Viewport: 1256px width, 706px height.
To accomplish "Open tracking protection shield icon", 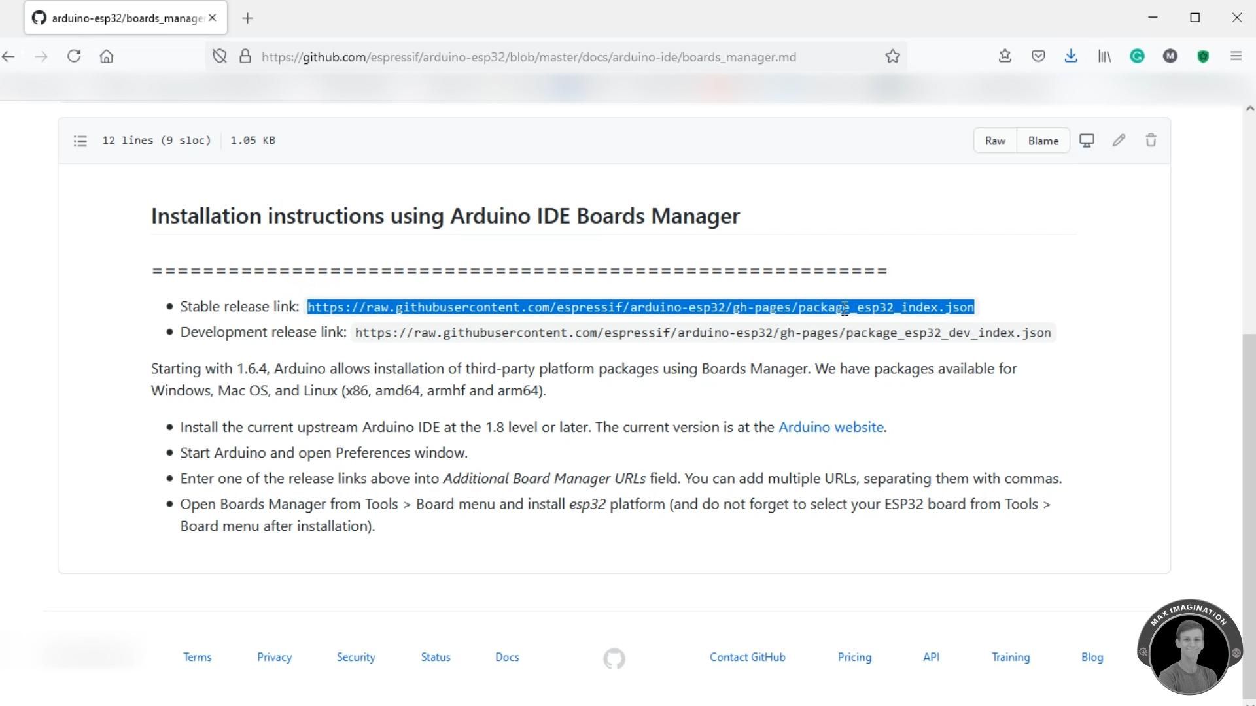I will point(220,57).
